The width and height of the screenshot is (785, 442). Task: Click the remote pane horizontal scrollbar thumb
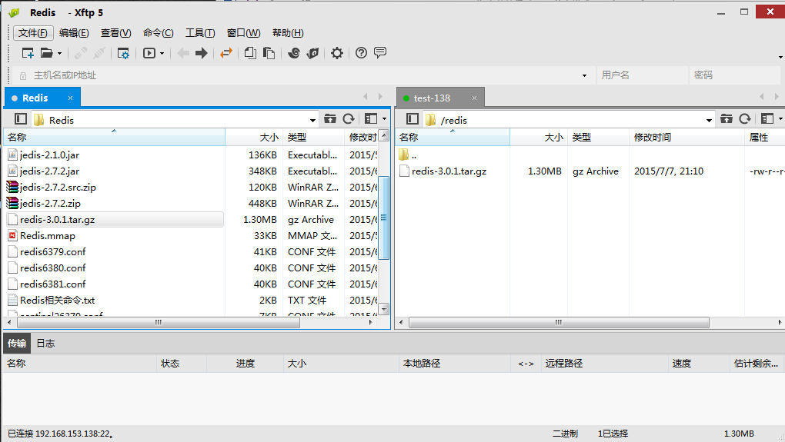coord(559,323)
